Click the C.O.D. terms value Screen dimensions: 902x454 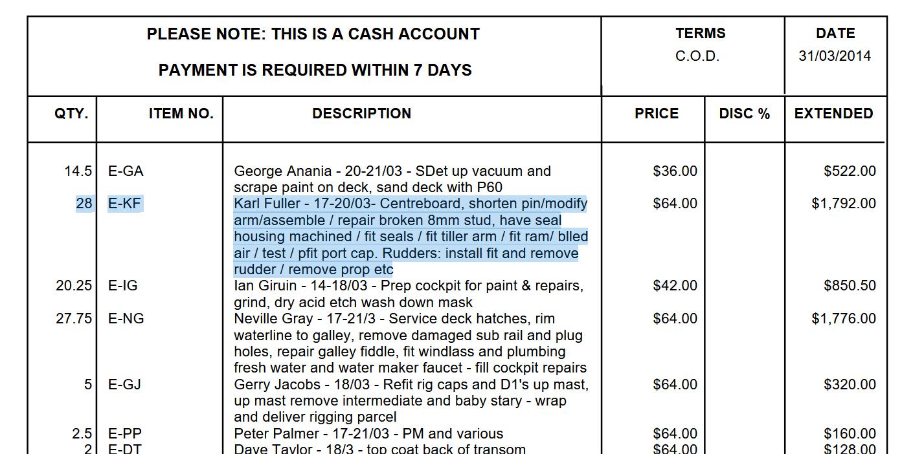697,56
